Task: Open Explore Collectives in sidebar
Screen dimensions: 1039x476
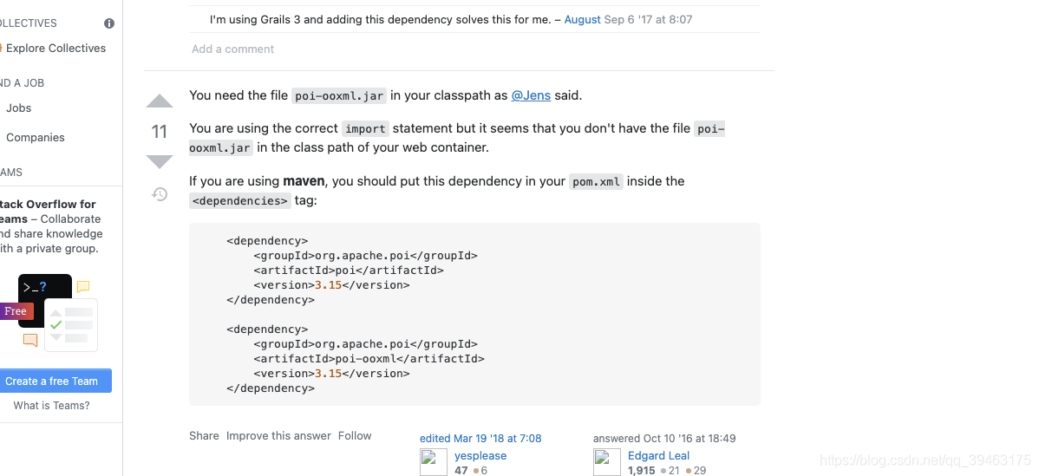Action: (x=56, y=49)
